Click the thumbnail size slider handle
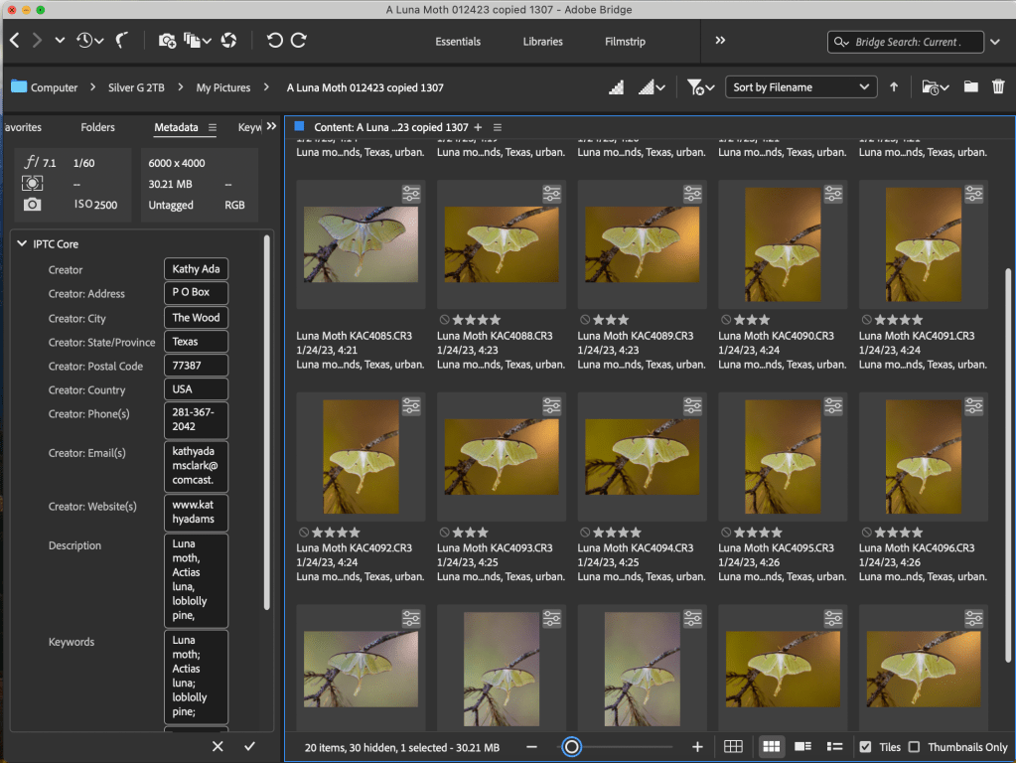The image size is (1016, 763). point(571,747)
